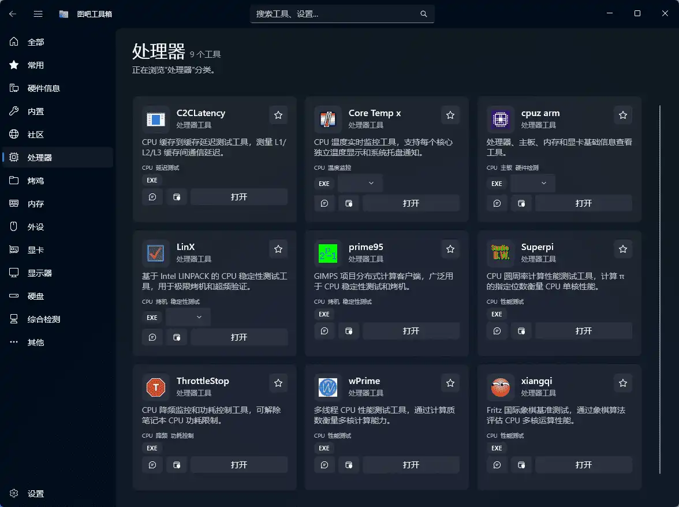Select 处理器 sidebar category
Image resolution: width=679 pixels, height=507 pixels.
pos(58,158)
